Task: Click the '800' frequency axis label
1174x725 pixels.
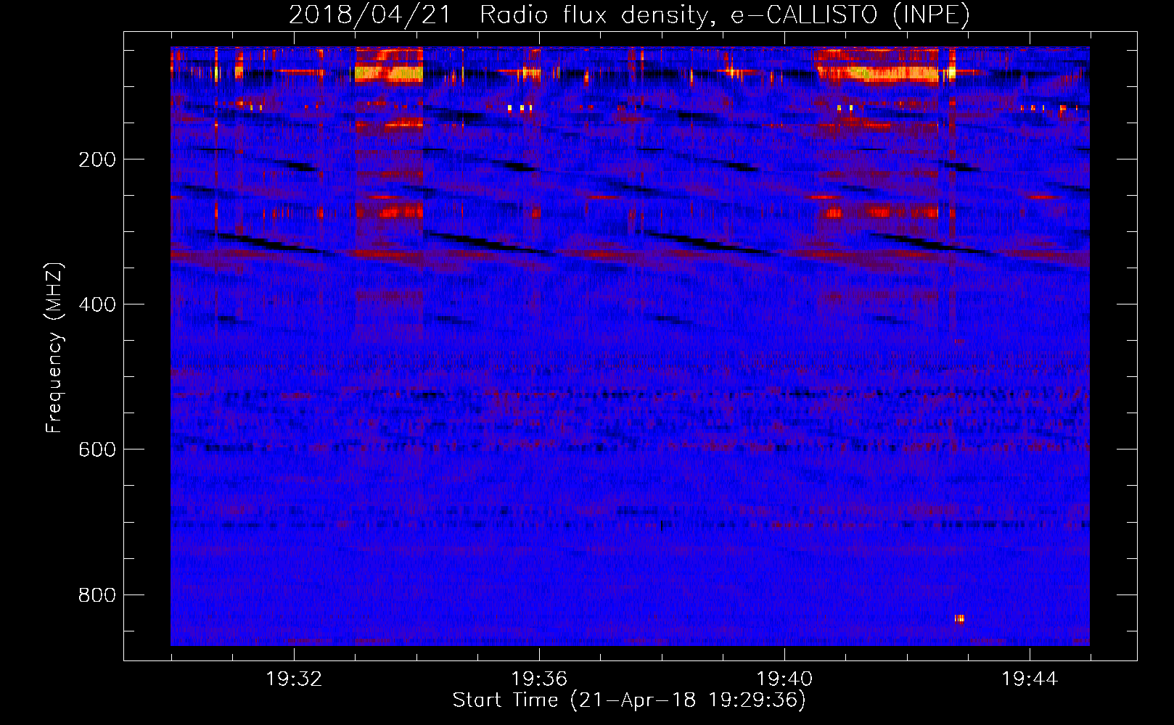Action: point(97,595)
